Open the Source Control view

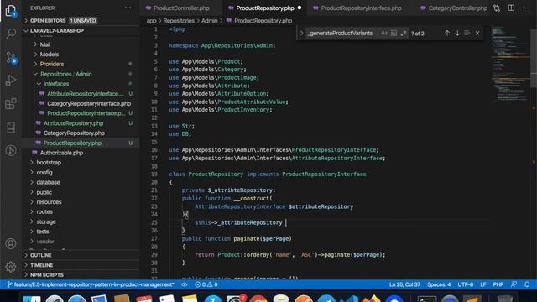click(x=11, y=57)
